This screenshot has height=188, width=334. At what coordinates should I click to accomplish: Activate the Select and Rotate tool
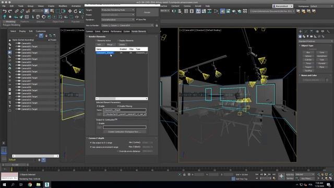pyautogui.click(x=75, y=11)
